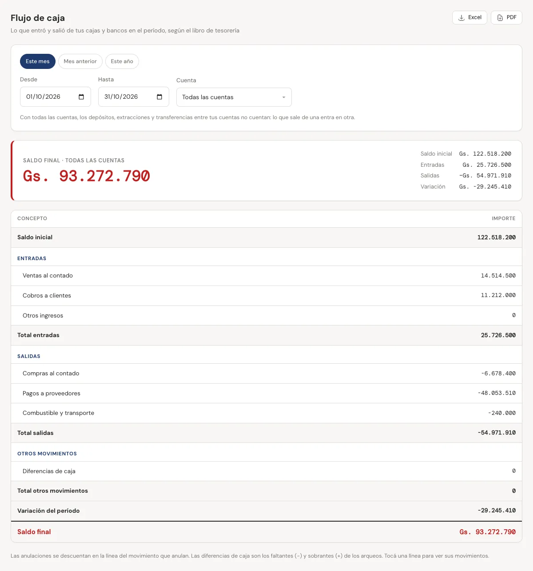Click the Saldo final label in table footer

[x=34, y=532]
